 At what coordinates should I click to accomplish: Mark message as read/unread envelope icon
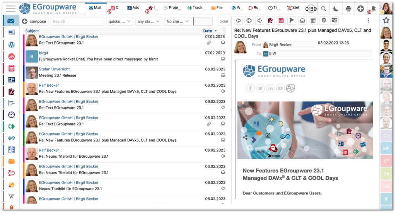(x=302, y=21)
